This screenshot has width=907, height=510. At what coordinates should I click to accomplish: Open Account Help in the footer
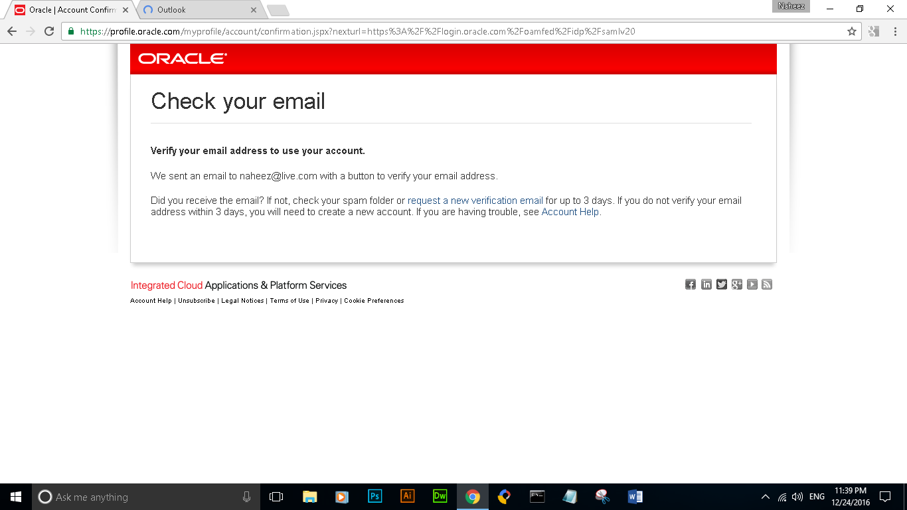click(x=151, y=301)
